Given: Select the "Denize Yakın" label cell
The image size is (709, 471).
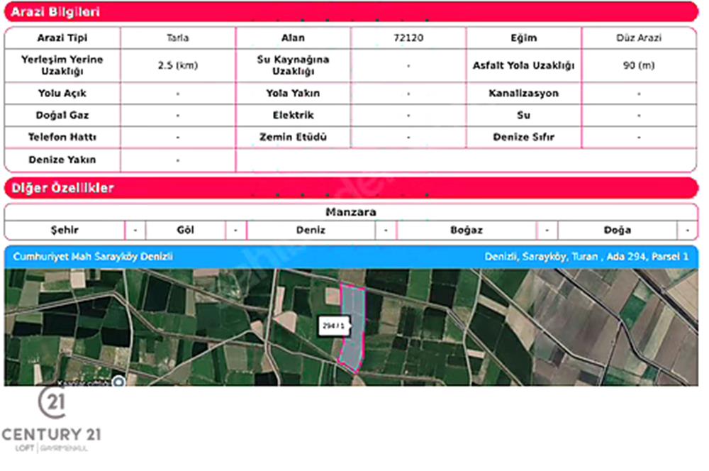Looking at the screenshot, I should pos(62,160).
